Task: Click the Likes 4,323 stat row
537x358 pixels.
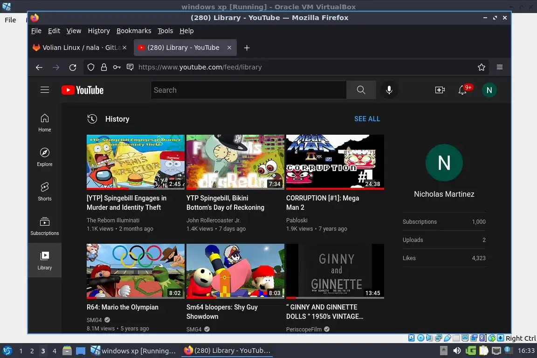Action: 444,258
